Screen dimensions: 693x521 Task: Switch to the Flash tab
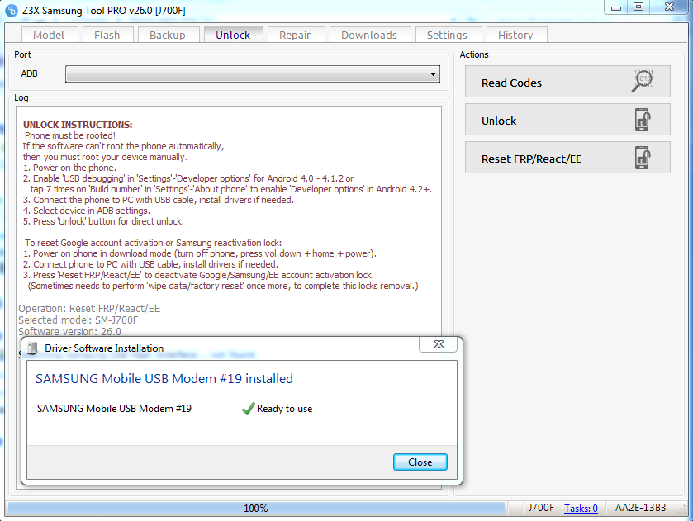(107, 35)
